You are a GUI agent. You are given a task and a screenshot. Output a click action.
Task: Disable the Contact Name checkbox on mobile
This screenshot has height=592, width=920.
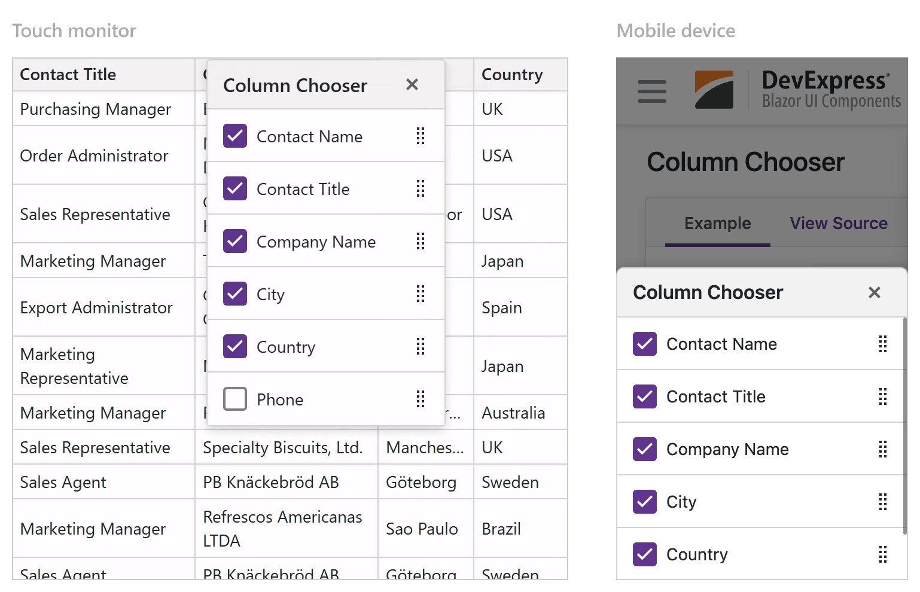pos(644,344)
